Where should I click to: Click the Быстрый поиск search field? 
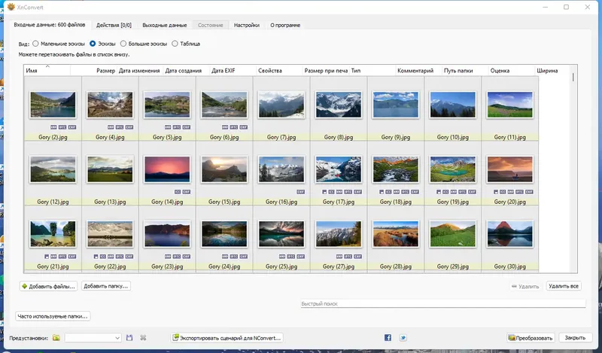[443, 303]
